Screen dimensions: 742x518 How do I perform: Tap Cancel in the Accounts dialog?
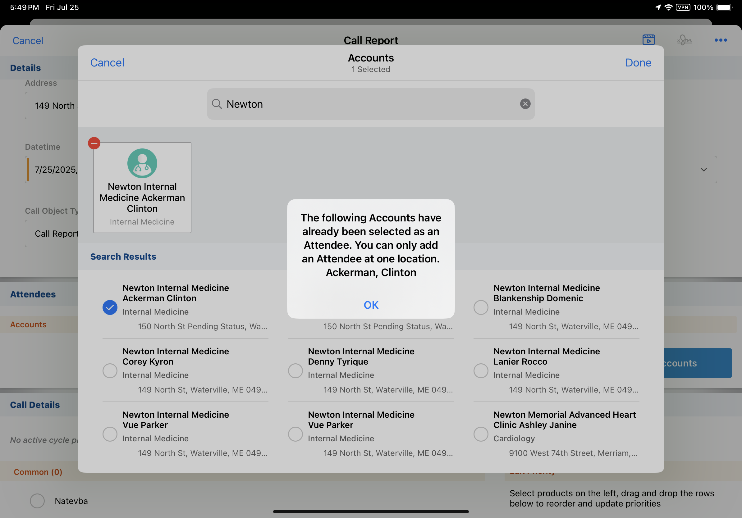[x=107, y=63]
